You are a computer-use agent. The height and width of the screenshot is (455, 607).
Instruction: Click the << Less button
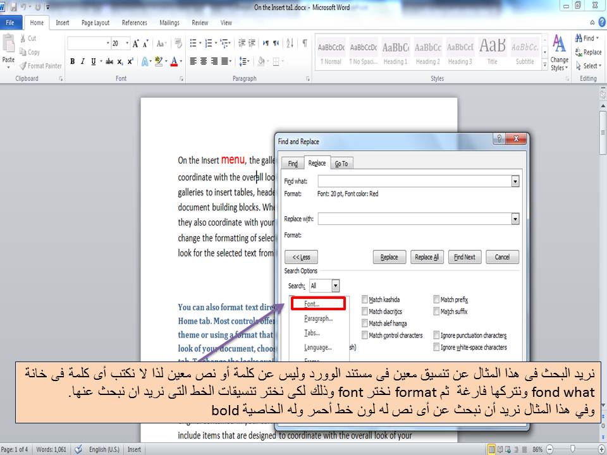[301, 257]
